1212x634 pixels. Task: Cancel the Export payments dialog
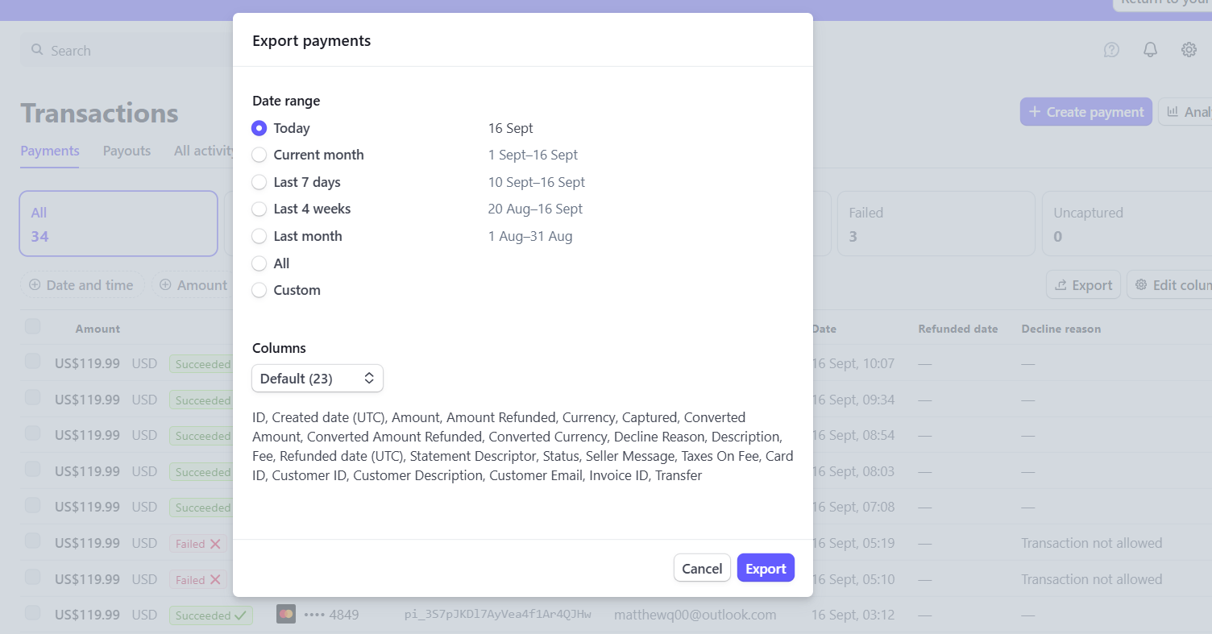click(702, 568)
